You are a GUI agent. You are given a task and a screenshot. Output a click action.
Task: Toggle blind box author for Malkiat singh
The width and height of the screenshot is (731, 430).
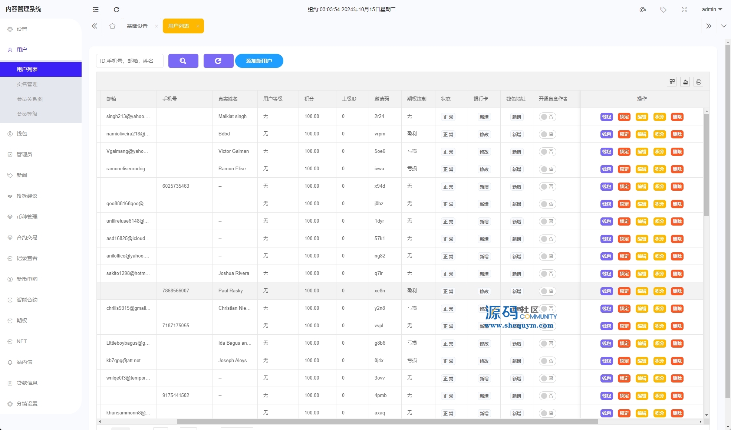tap(547, 117)
